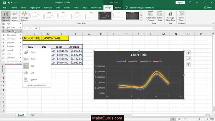Click the zoom in plus button

[x=207, y=119]
